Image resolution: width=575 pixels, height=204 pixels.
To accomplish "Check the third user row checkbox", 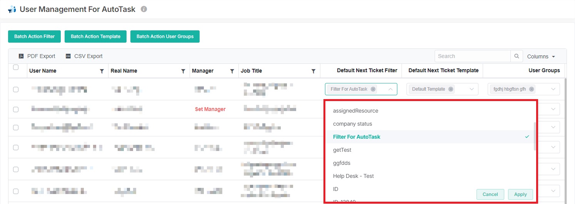I will click(x=16, y=128).
